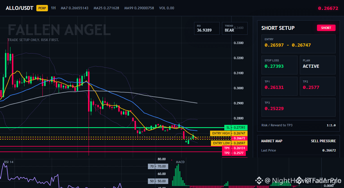Viewport: 344px width, 188px height.
Task: Select entry range 0.26597 - 0.26747
Action: tap(288, 45)
